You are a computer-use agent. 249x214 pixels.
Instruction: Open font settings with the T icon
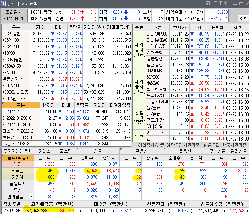(x=221, y=3)
